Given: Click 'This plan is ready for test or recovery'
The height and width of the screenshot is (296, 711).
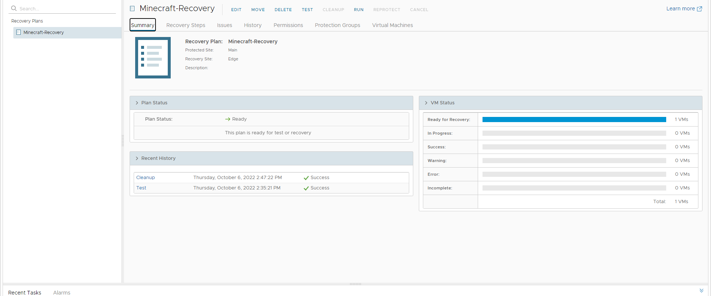Looking at the screenshot, I should point(268,133).
